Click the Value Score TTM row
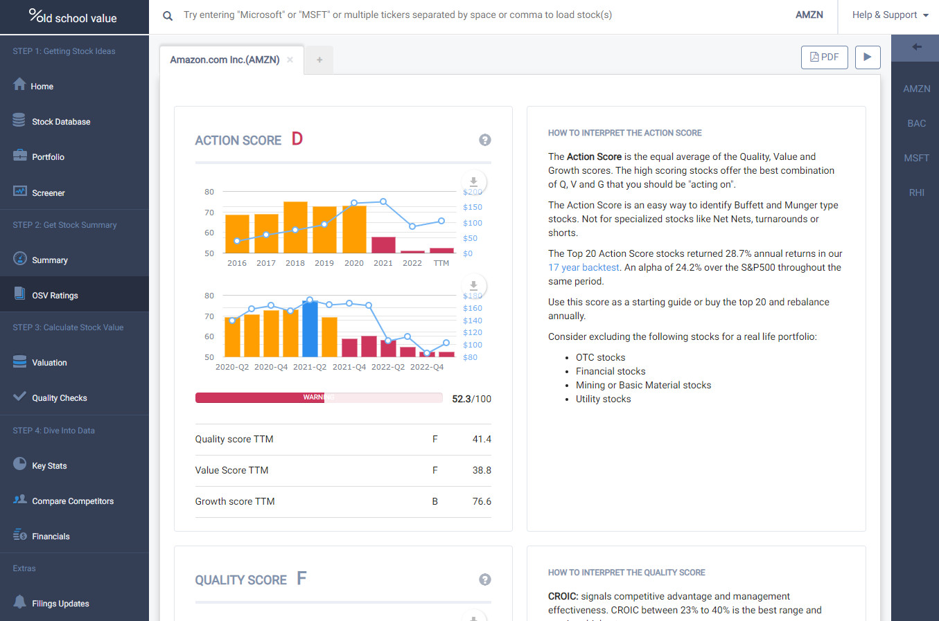The image size is (939, 621). coord(343,470)
